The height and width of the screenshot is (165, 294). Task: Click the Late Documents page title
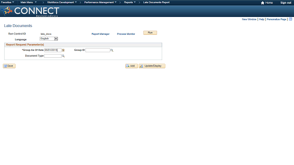18,26
